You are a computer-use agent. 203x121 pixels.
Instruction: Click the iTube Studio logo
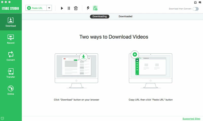click(x=10, y=9)
